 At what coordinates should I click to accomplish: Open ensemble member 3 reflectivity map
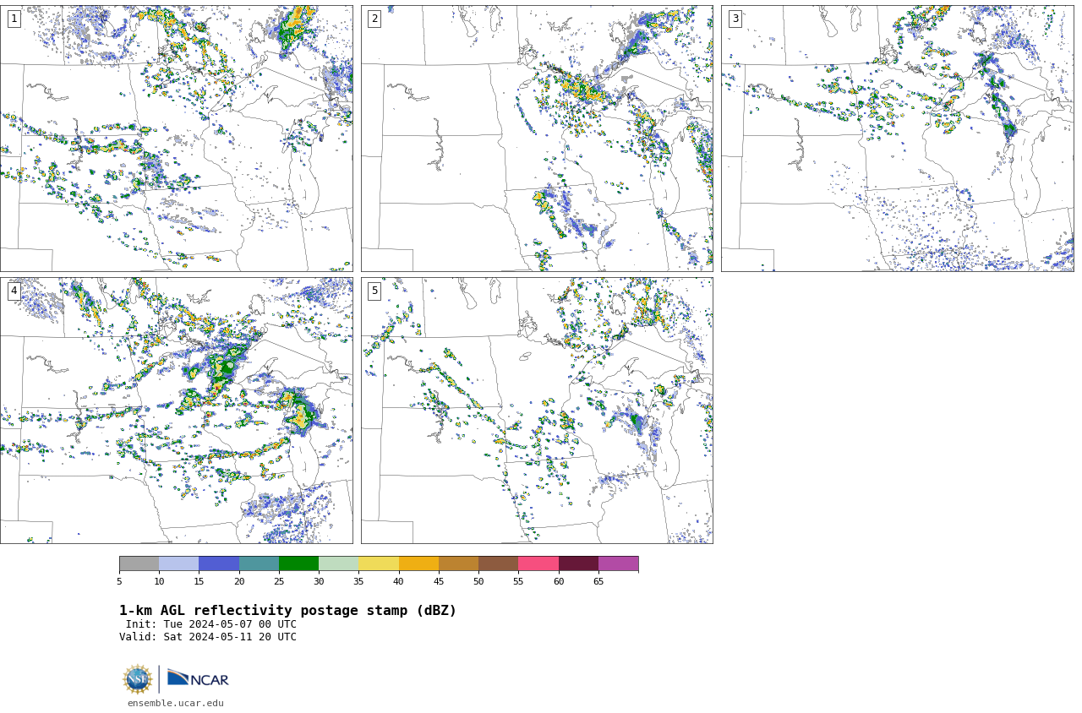click(x=897, y=139)
